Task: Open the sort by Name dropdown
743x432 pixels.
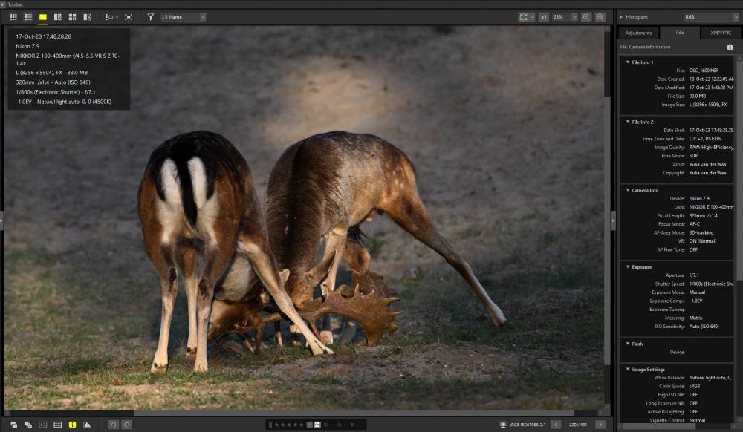Action: (x=183, y=17)
